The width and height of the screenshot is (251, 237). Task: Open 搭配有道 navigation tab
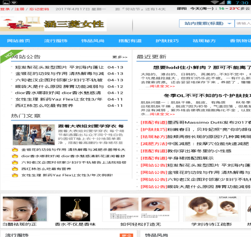(130, 41)
